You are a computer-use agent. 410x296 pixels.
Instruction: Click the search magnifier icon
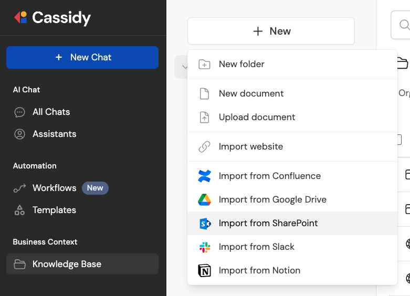pos(404,25)
